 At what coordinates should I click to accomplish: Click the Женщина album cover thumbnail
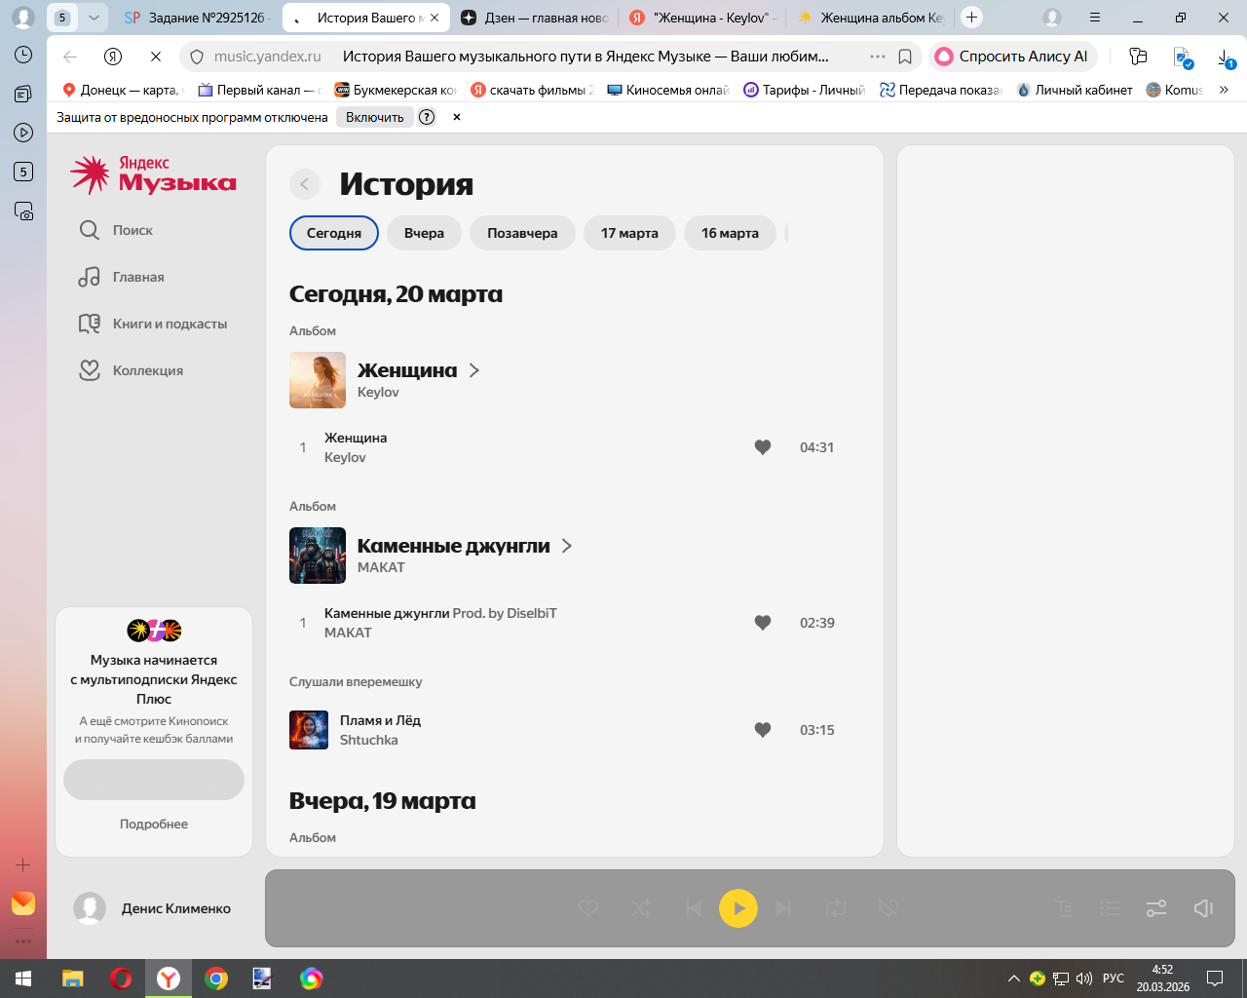[318, 380]
